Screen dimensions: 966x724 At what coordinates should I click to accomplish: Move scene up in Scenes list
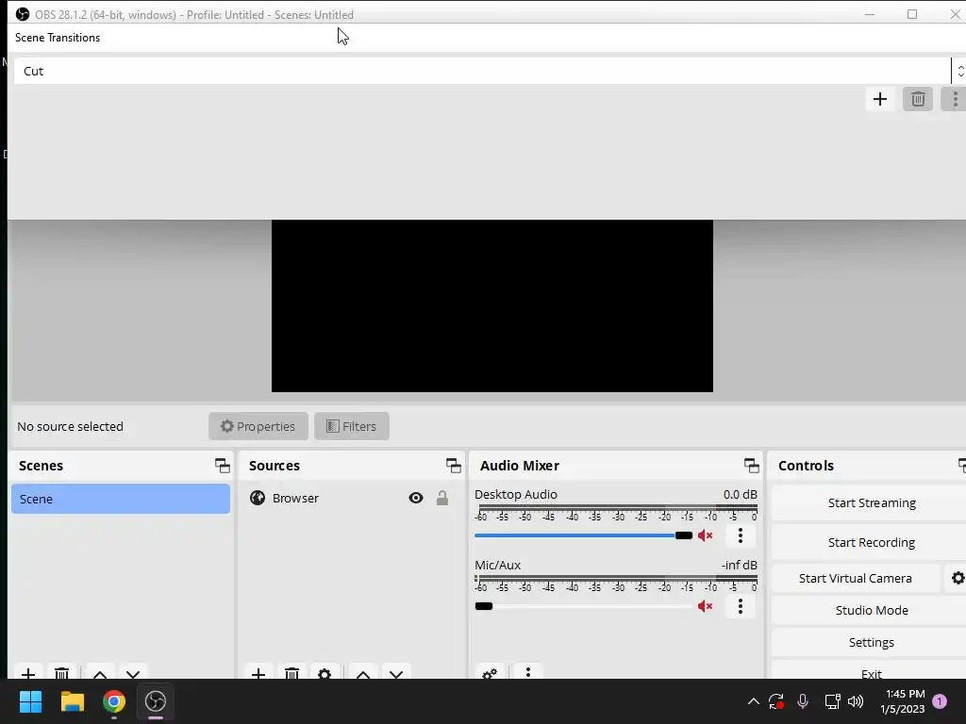[x=100, y=672]
